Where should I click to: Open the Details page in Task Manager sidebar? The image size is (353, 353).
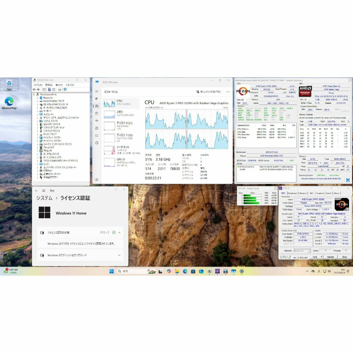click(x=97, y=136)
